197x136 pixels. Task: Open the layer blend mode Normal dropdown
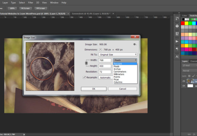tap(190, 71)
